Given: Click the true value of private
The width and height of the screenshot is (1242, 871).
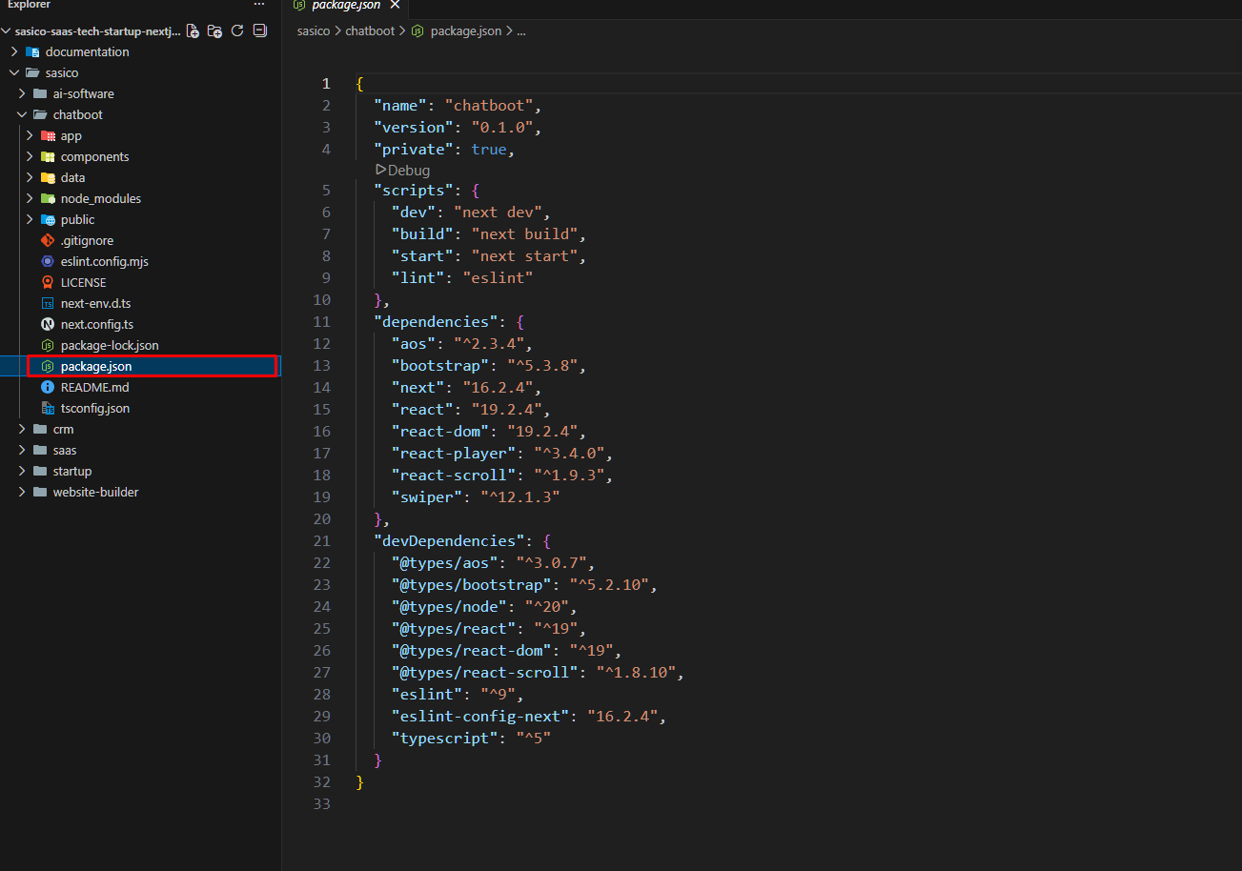Looking at the screenshot, I should tap(489, 150).
